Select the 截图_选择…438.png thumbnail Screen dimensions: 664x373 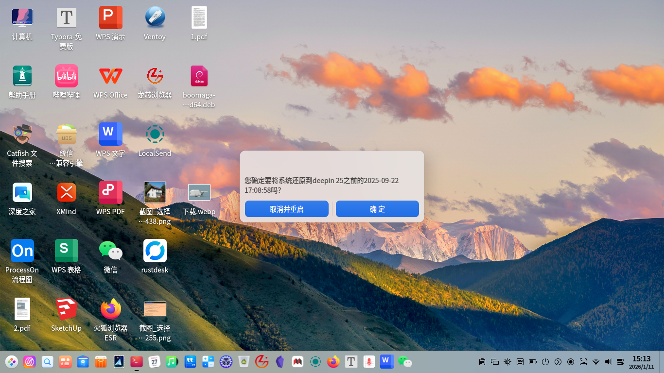(155, 203)
